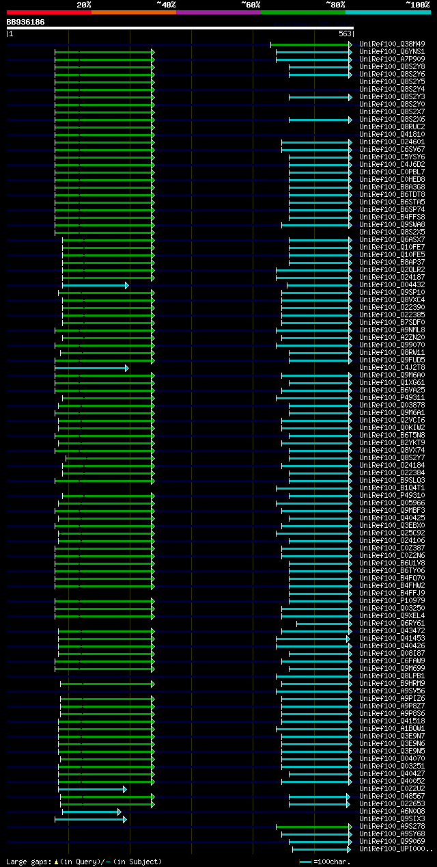Click the green ~80% identity legend segment
This screenshot has height=867, width=437.
[x=302, y=12]
